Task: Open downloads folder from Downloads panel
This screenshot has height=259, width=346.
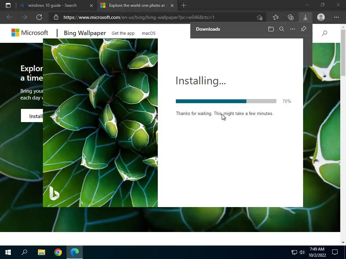Action: coord(271,29)
